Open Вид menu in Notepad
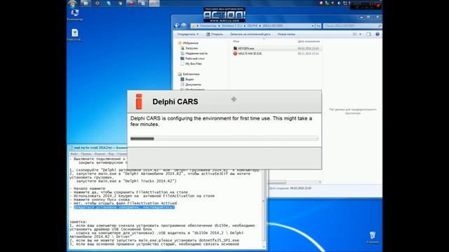Screen dimensions: 449x252 click(111, 154)
